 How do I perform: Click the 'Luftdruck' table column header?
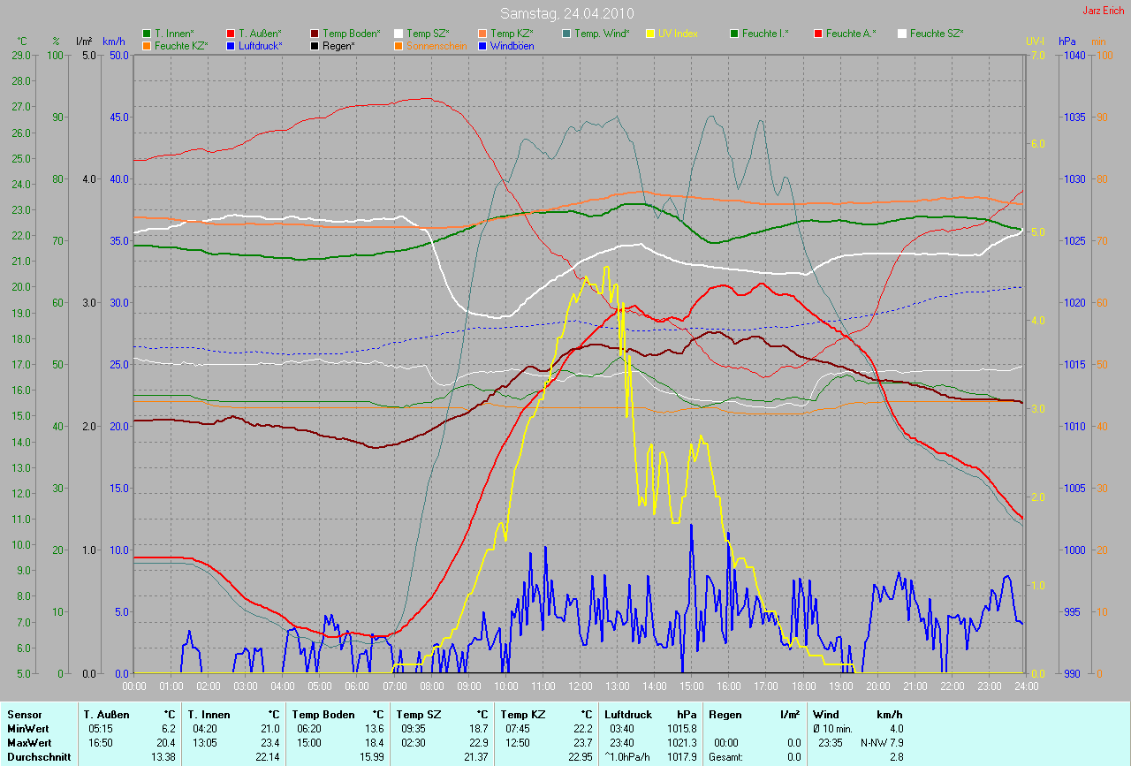[628, 714]
